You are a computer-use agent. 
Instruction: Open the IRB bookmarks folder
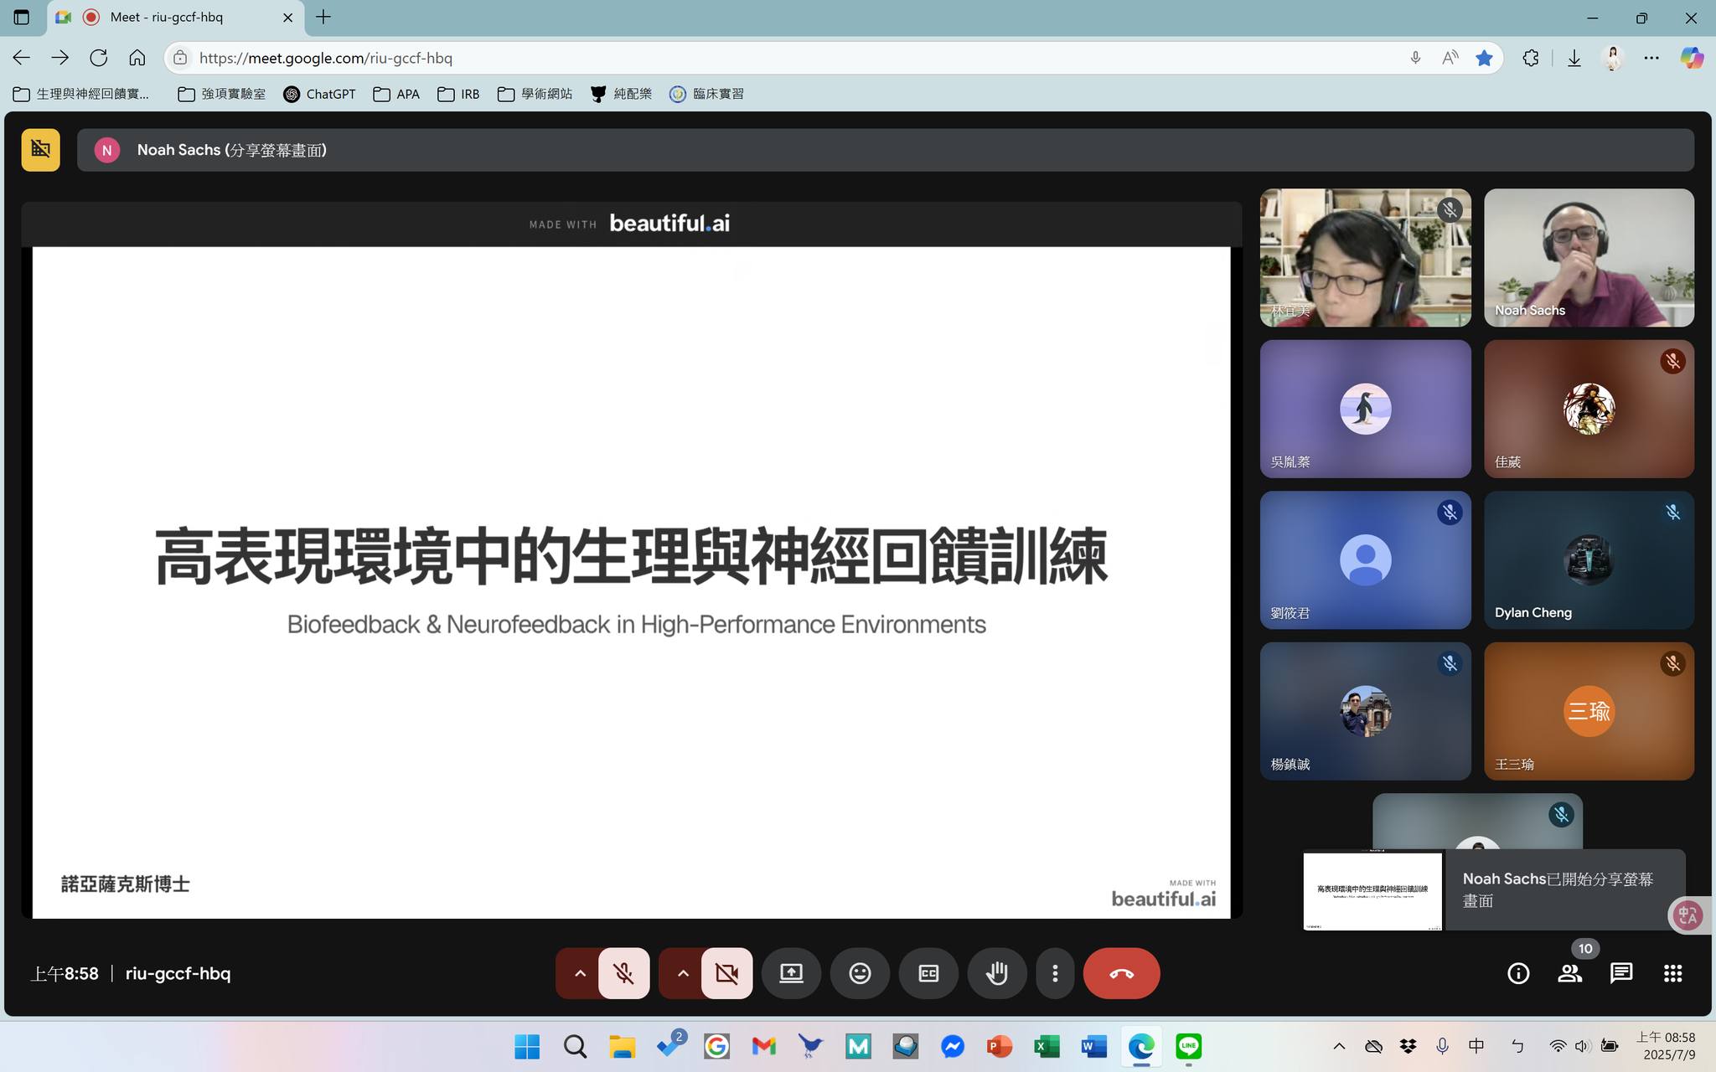tap(458, 94)
